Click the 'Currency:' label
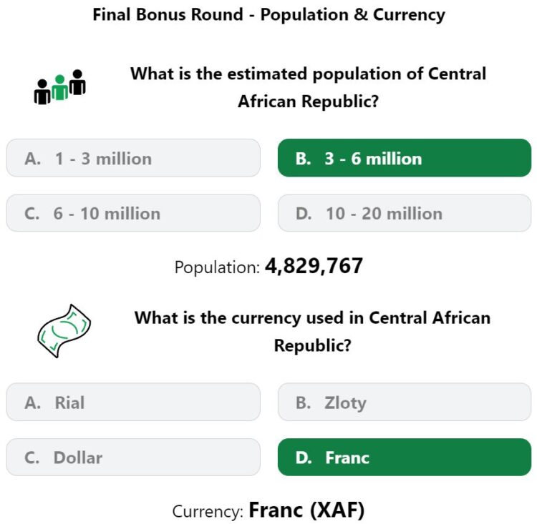The image size is (537, 524). (208, 511)
